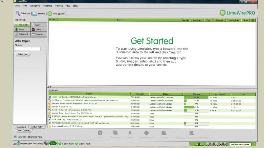Click the pause download icon
The image size is (264, 148).
[130, 133]
